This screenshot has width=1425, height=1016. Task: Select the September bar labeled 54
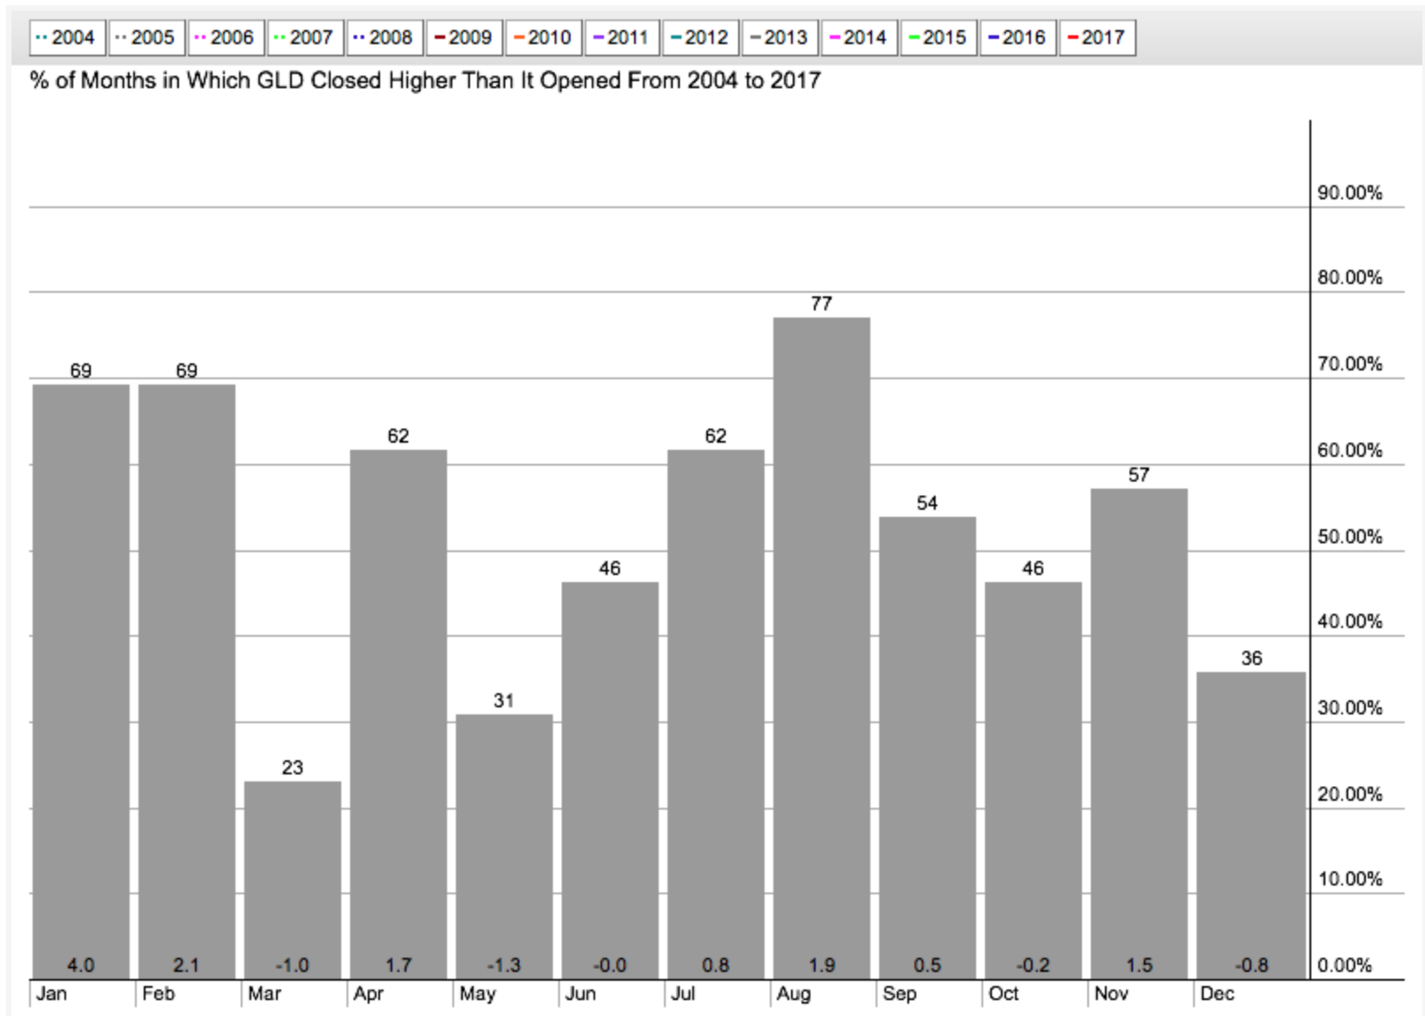point(928,748)
